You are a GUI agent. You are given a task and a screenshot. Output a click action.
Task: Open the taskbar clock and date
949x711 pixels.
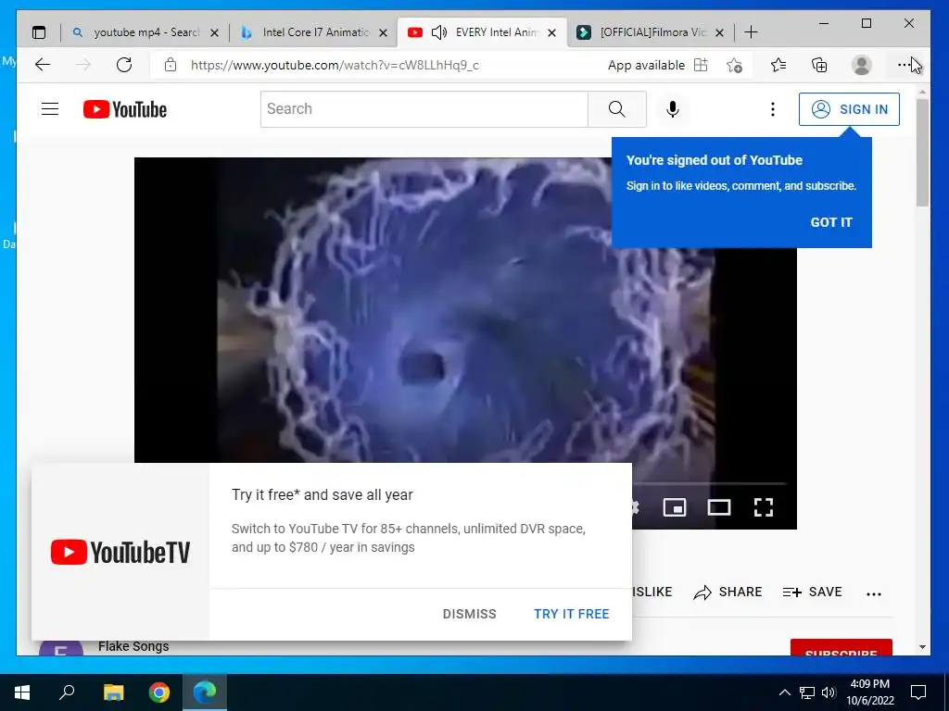(869, 692)
